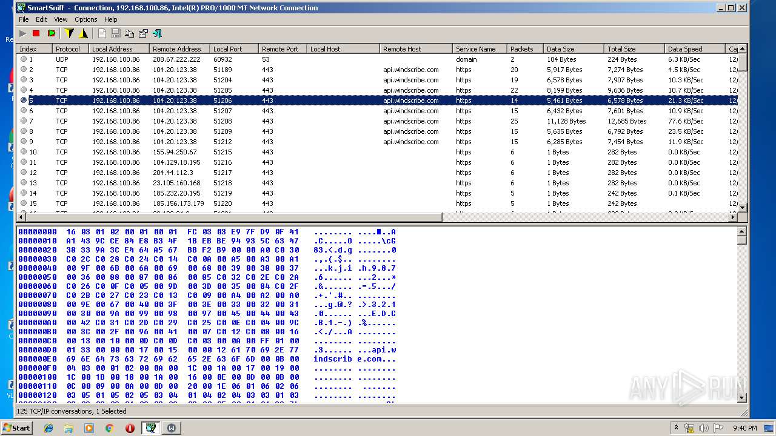The height and width of the screenshot is (436, 776).
Task: Click the Exit door icon
Action: tap(157, 33)
